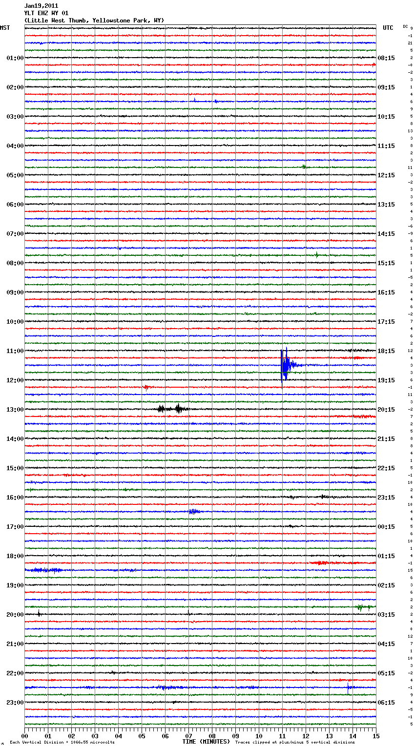Select the 11:00 MST time label

tap(15, 351)
